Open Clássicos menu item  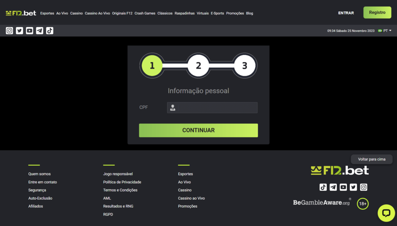[165, 13]
